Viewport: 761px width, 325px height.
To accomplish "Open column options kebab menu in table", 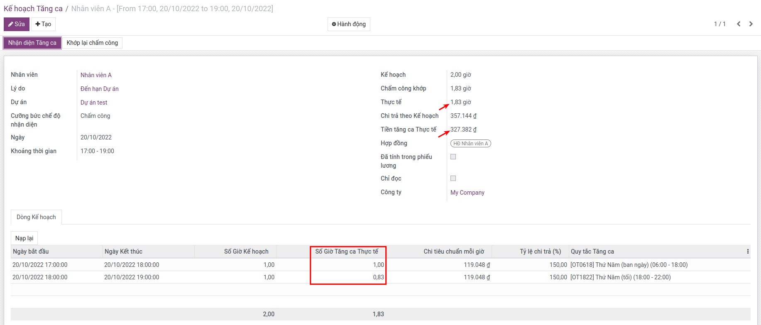I will point(747,252).
